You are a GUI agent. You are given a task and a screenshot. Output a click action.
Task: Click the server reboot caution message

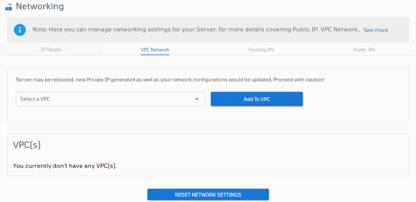pyautogui.click(x=170, y=80)
